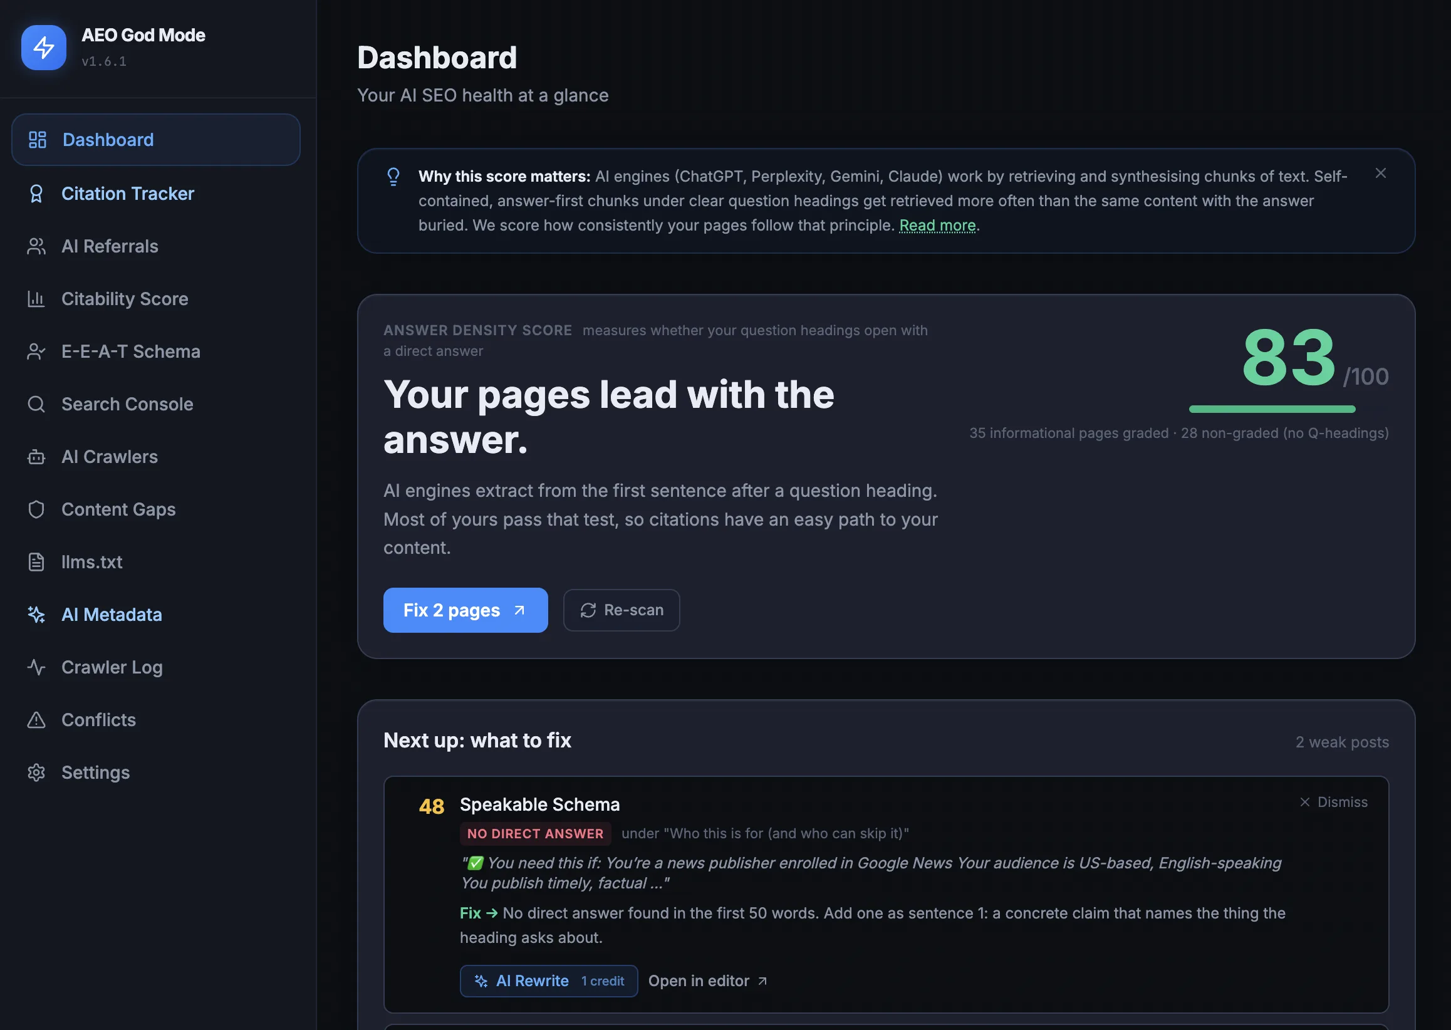Click the NO DIRECT ANSWER badge

pos(535,834)
